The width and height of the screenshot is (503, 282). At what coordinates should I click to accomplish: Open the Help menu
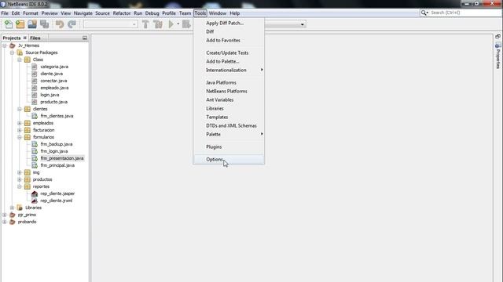point(234,13)
